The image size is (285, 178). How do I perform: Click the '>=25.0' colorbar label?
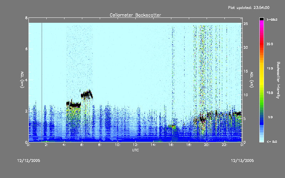click(x=272, y=20)
